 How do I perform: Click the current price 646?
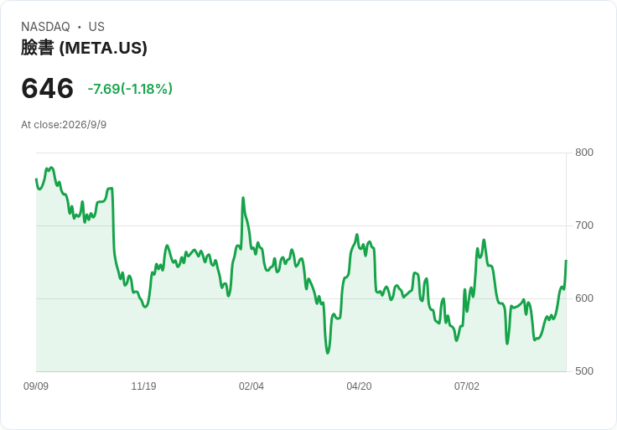point(47,88)
